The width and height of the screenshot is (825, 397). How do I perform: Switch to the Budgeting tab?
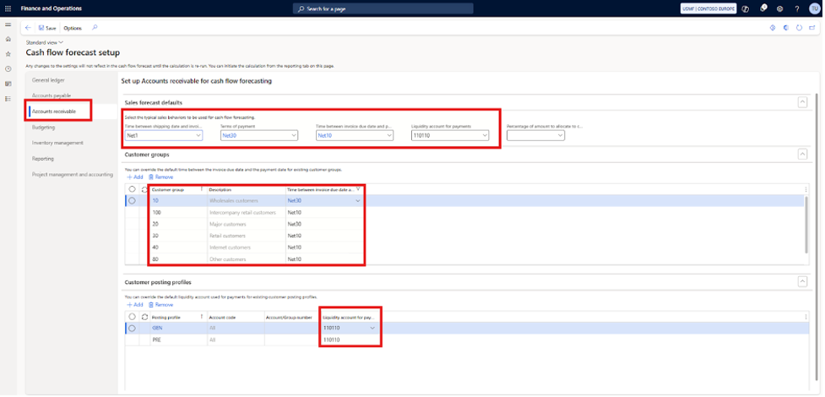click(44, 127)
